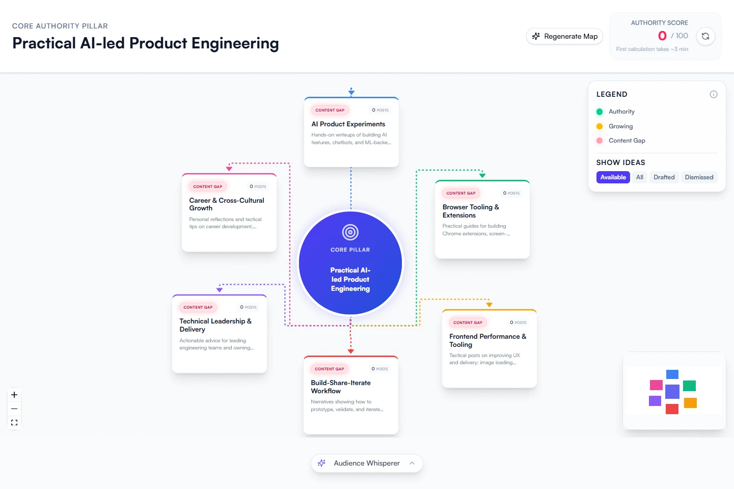Collapse the Audience Whisperer panel via its chevron
The image size is (734, 489).
coord(411,463)
